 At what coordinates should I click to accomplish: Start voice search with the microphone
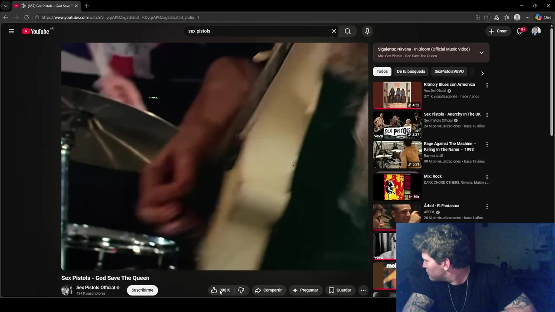[x=367, y=31]
